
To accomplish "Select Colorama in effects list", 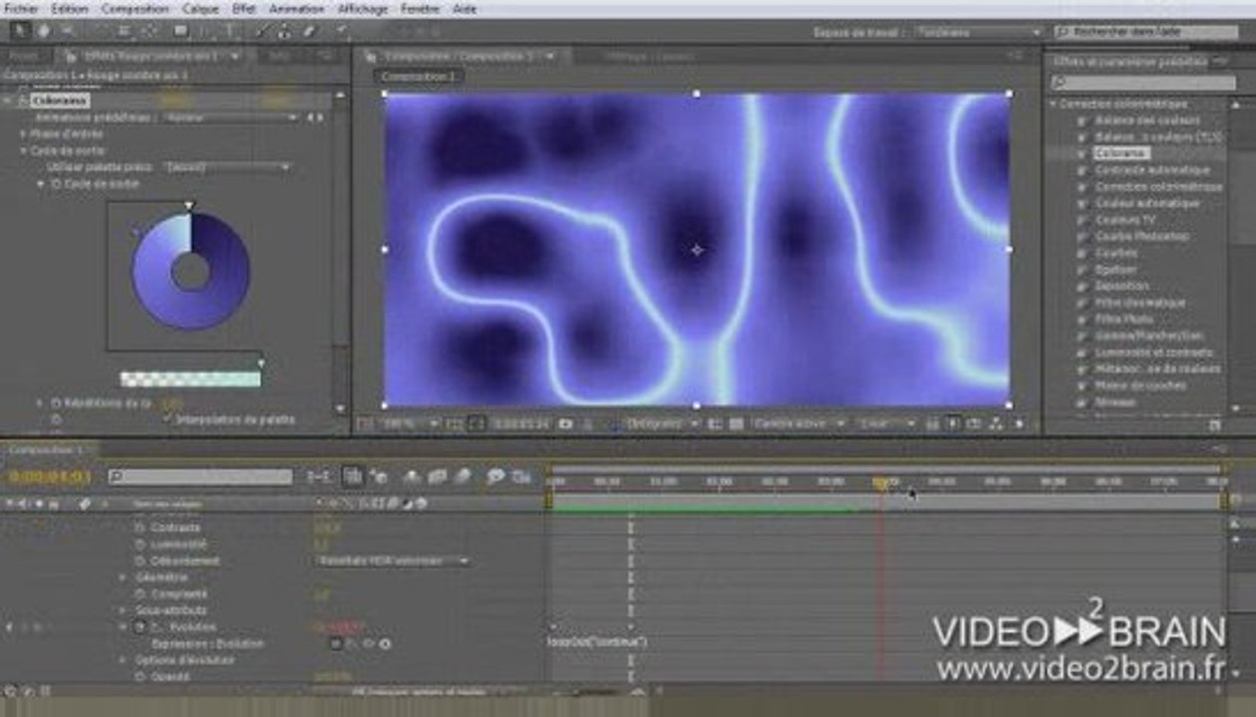I will 1121,153.
